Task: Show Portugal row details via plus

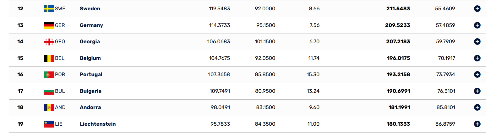Action: pos(477,75)
